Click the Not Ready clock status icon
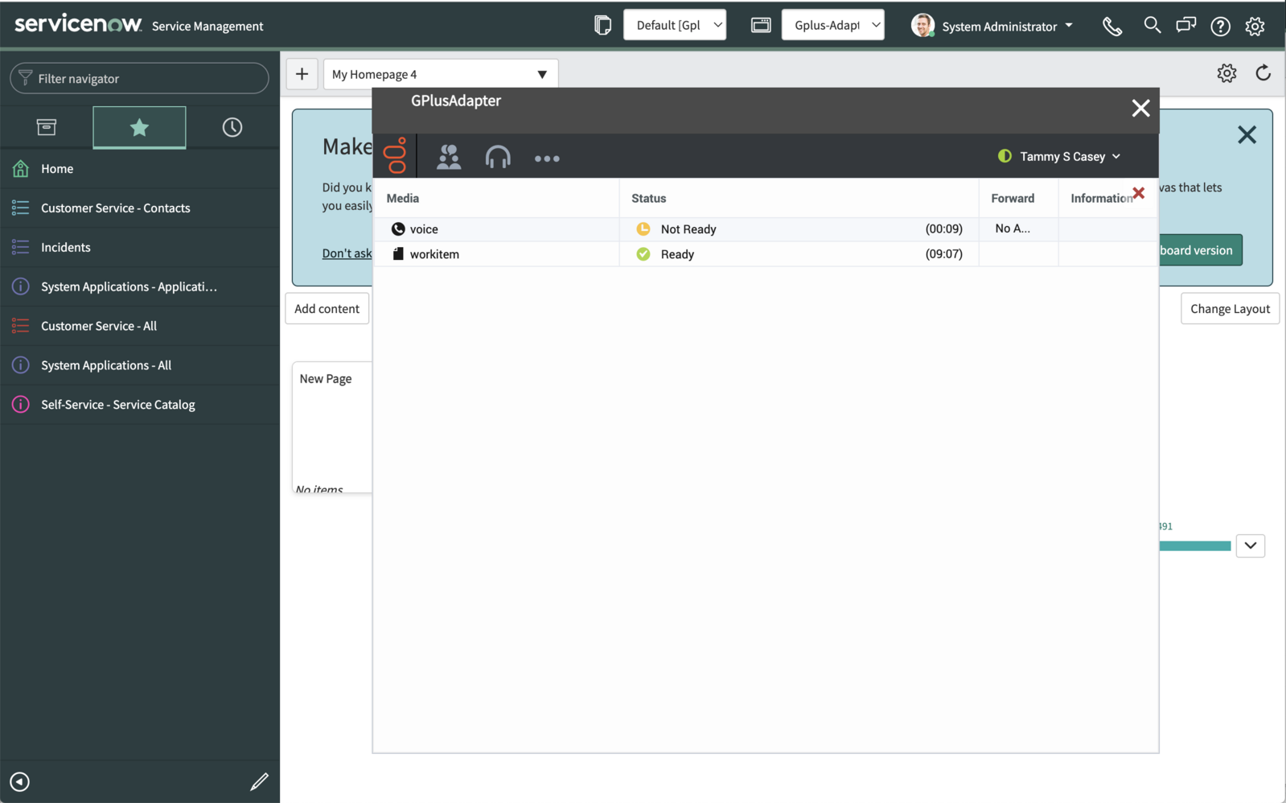The image size is (1286, 803). click(643, 229)
